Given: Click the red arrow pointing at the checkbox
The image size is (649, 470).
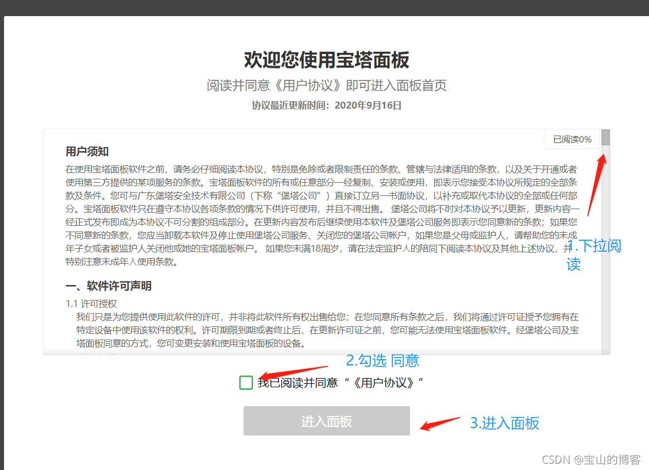Looking at the screenshot, I should coord(293,372).
